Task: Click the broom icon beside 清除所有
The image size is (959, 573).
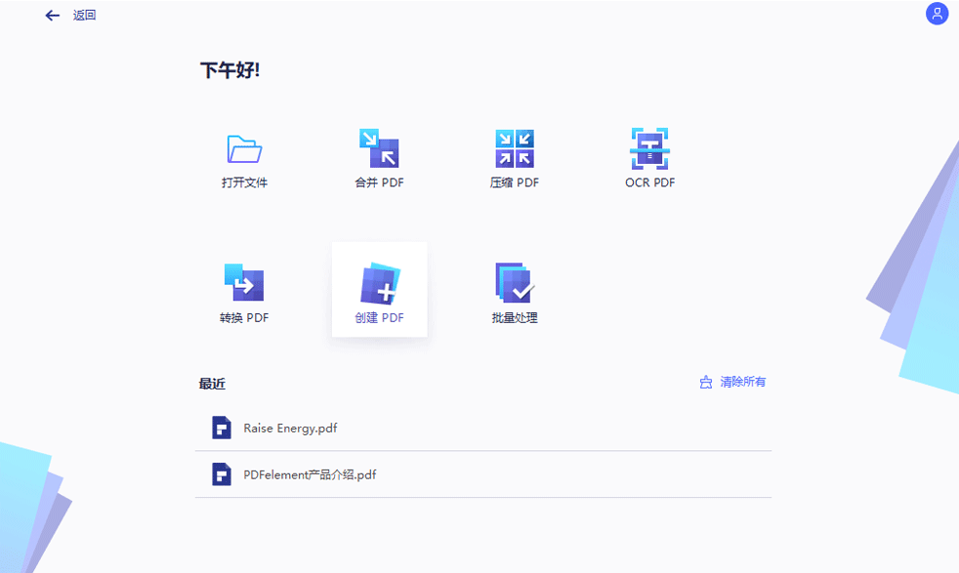Action: click(x=706, y=383)
